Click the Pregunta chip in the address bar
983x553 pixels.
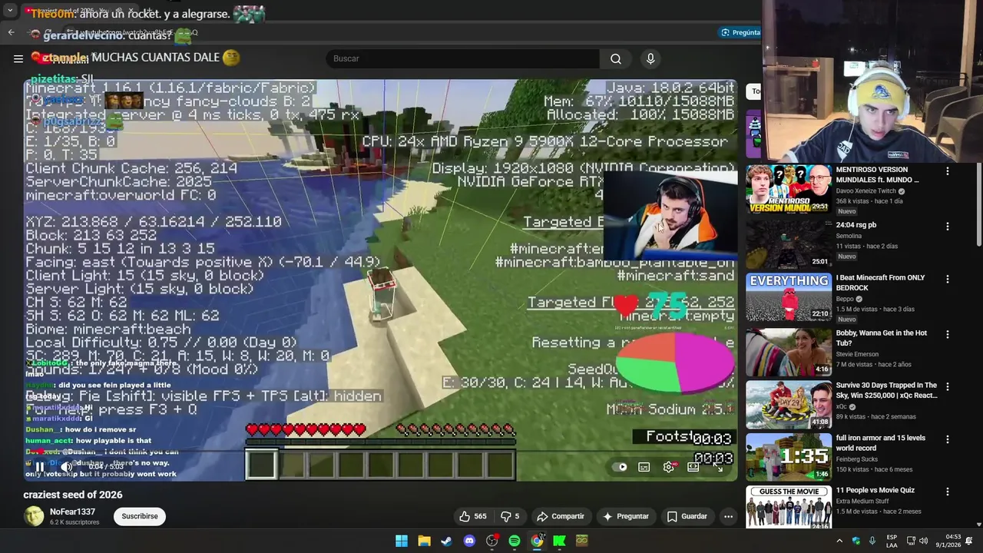(x=741, y=32)
